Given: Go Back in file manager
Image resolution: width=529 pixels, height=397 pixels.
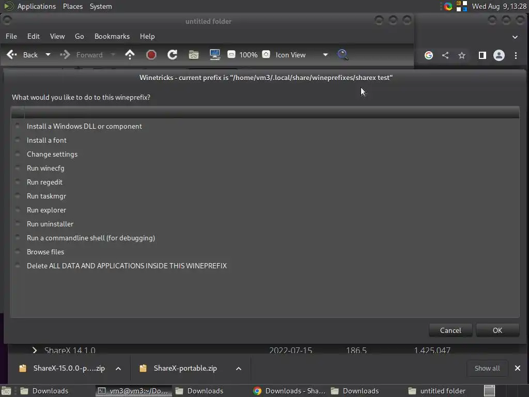Looking at the screenshot, I should pyautogui.click(x=22, y=55).
